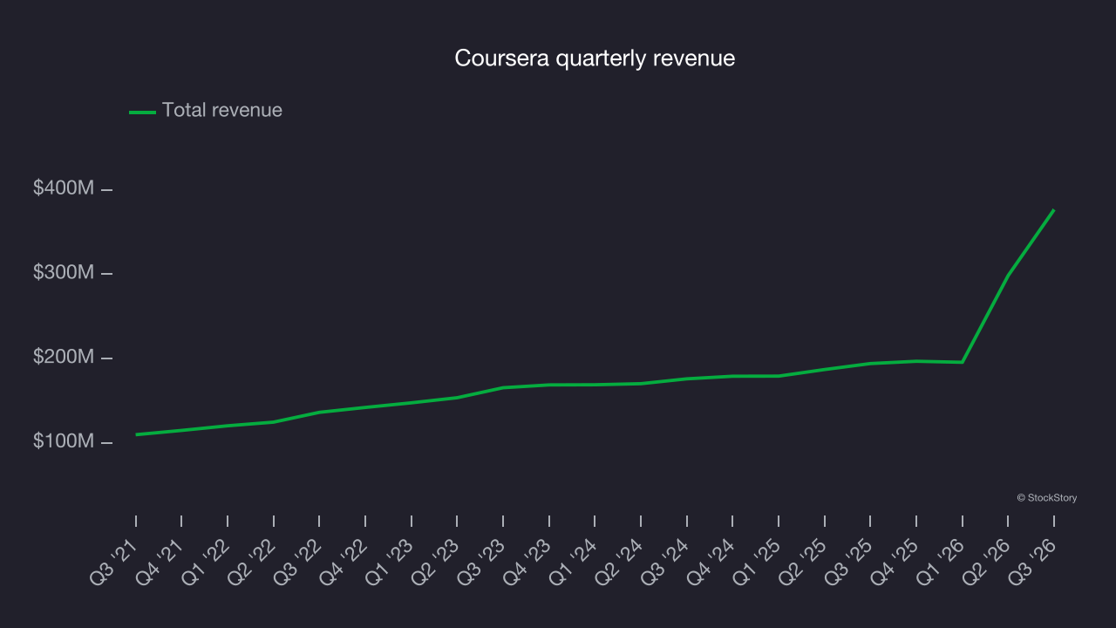Click the Q2 '25 x-axis label
The image size is (1116, 628).
pos(803,561)
